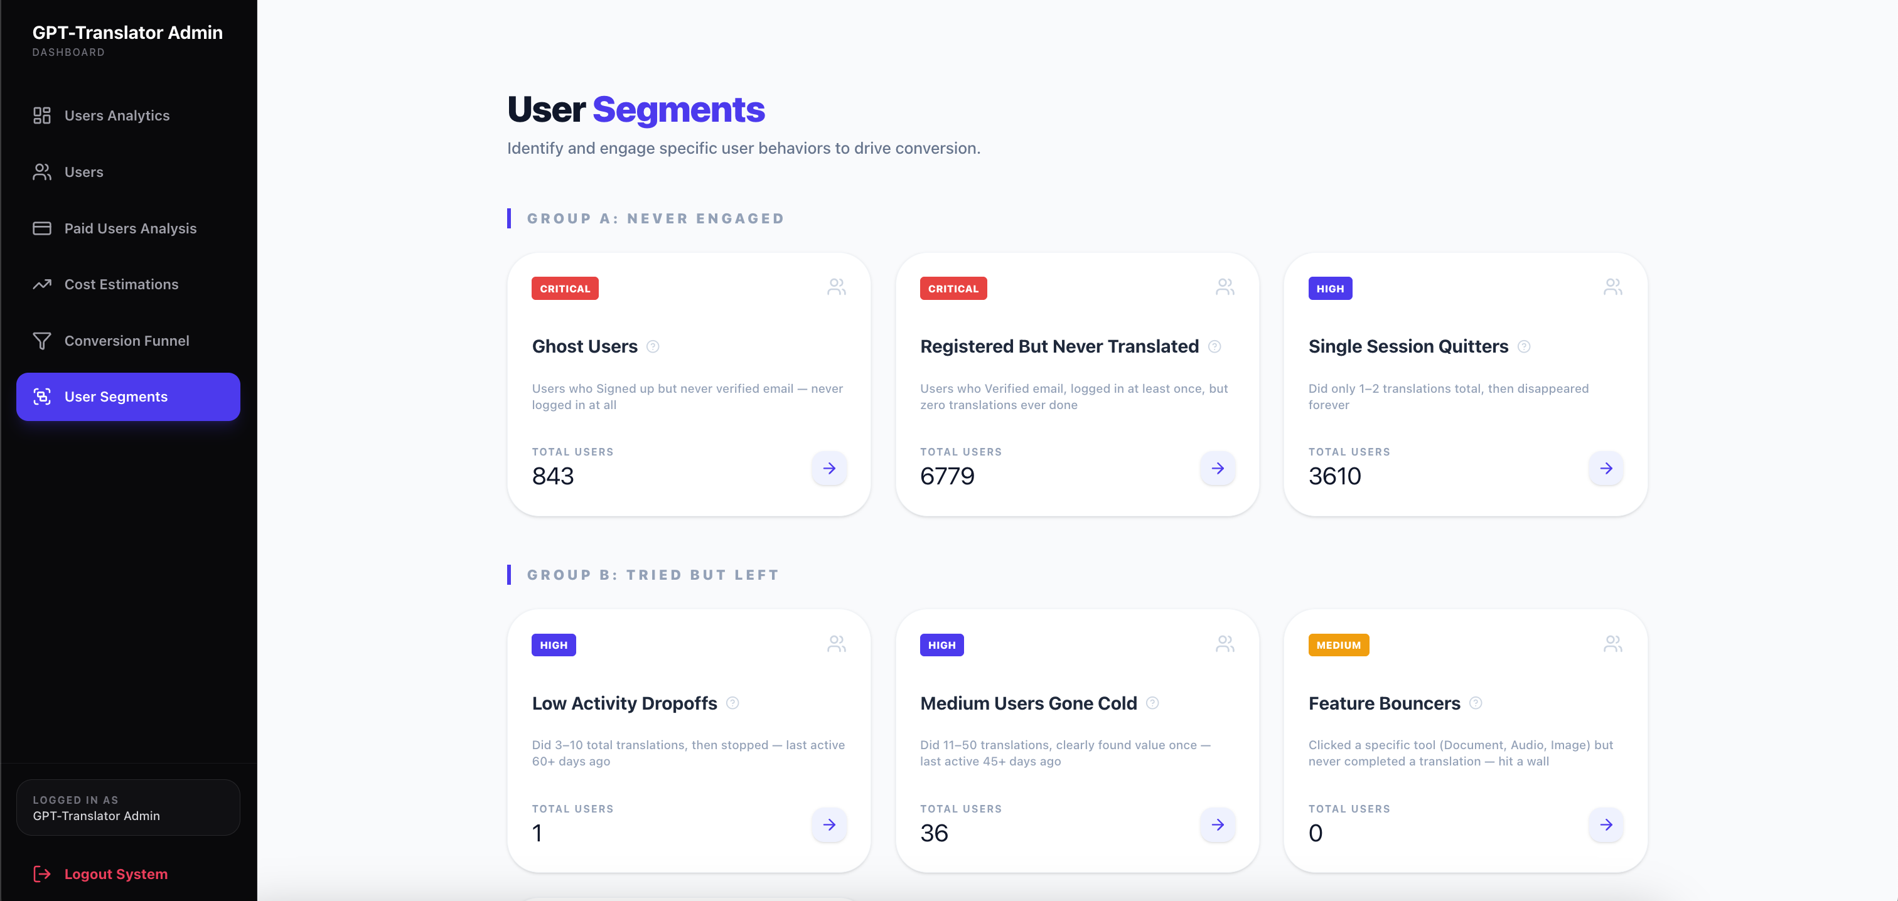Click help icon next to Medium Users Gone Cold

click(1152, 703)
